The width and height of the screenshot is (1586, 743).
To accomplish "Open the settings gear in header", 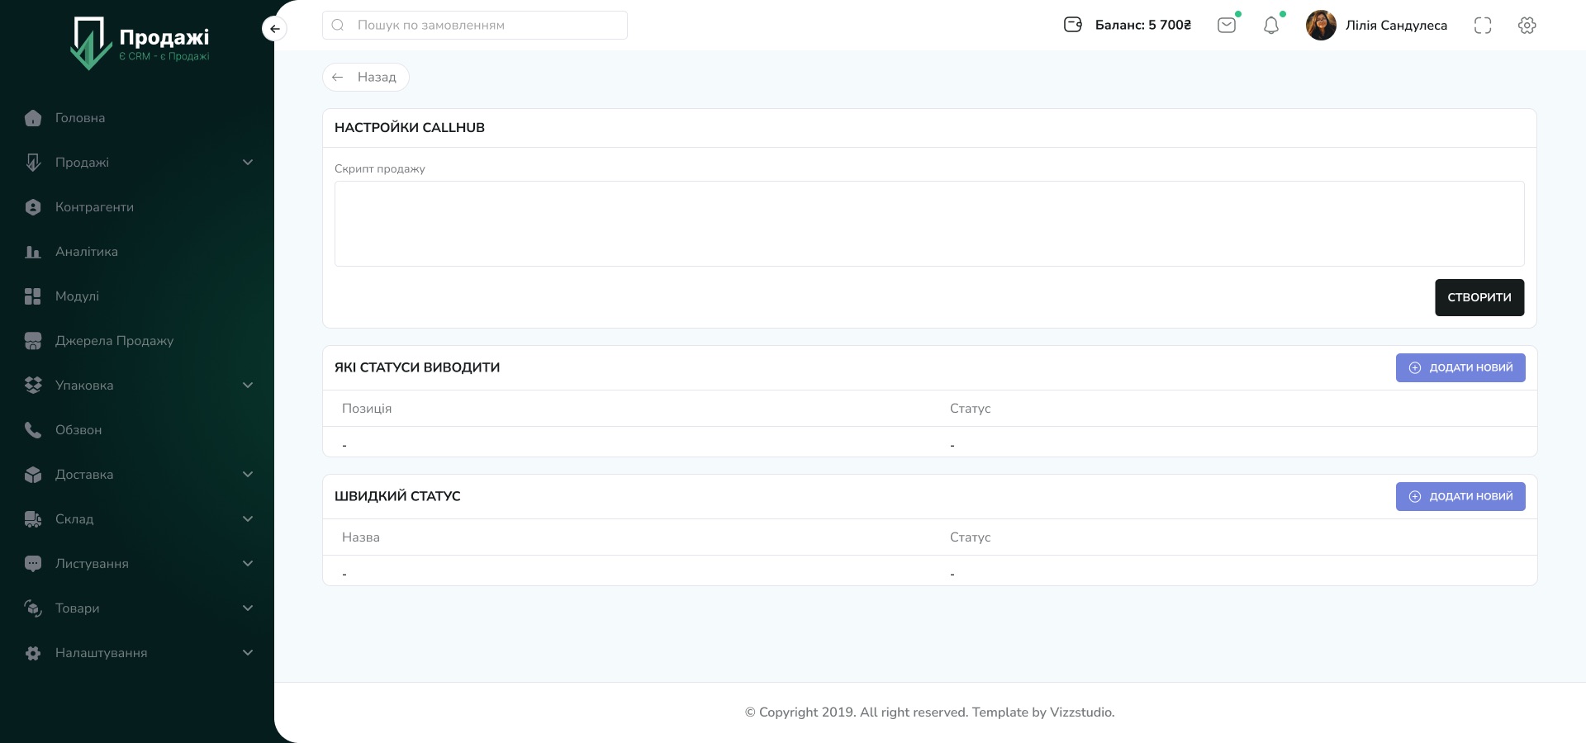I will pyautogui.click(x=1527, y=26).
